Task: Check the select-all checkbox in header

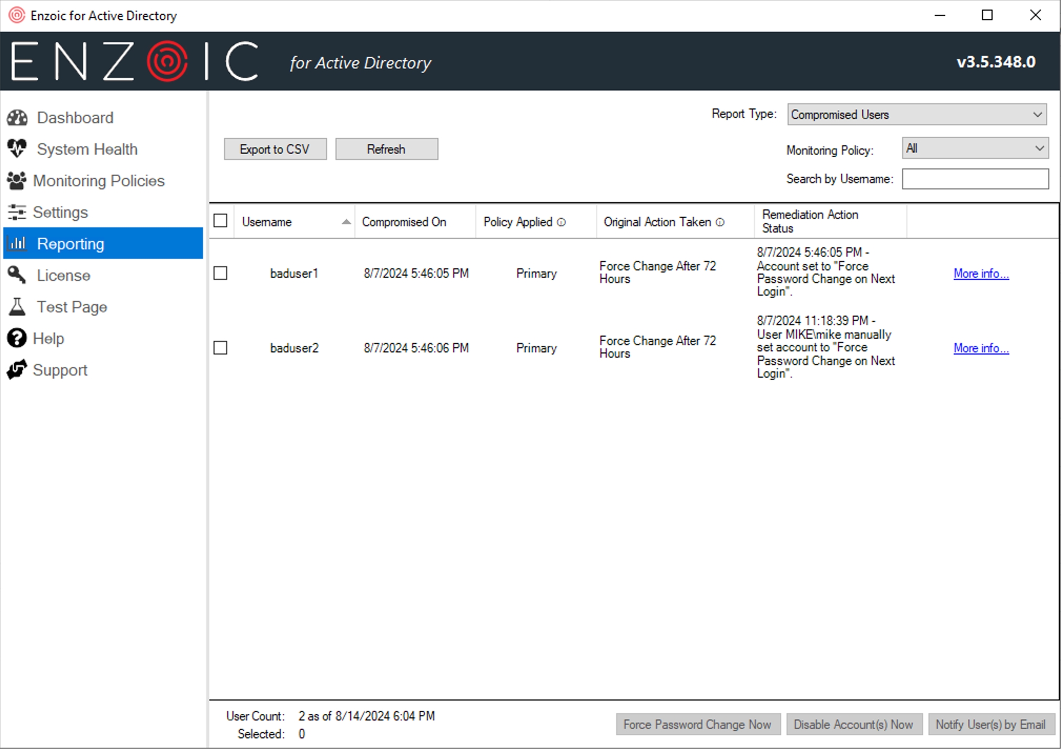Action: click(x=220, y=220)
